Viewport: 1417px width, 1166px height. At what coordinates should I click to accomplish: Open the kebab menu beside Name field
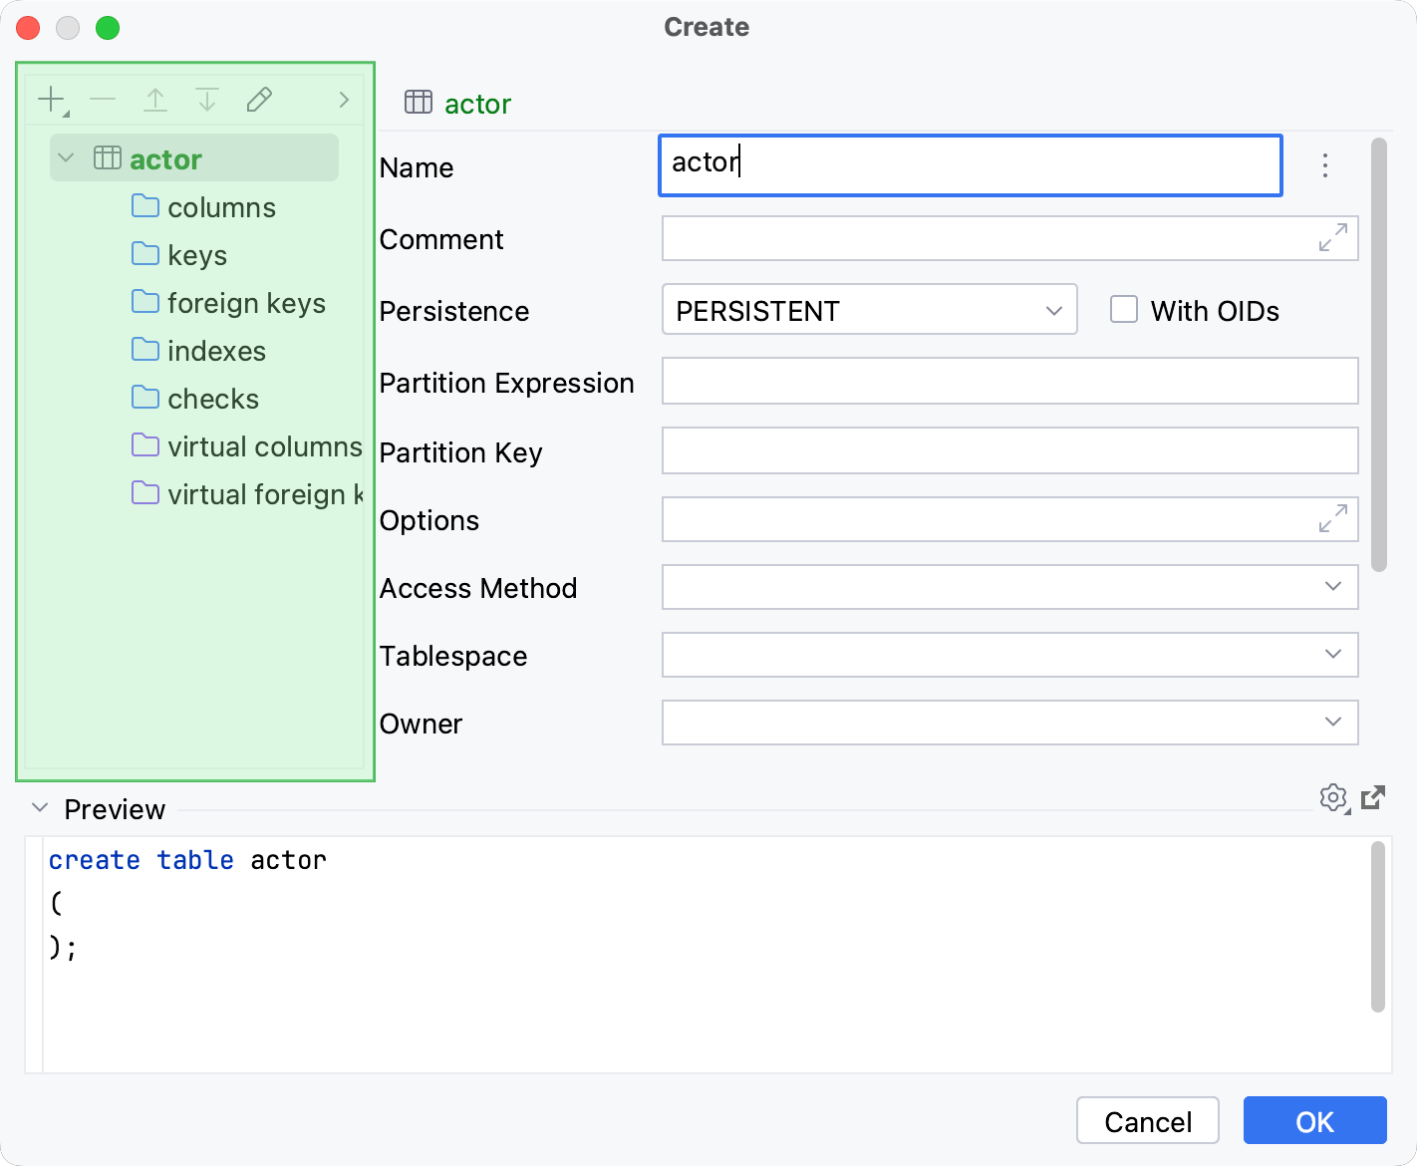1325,165
